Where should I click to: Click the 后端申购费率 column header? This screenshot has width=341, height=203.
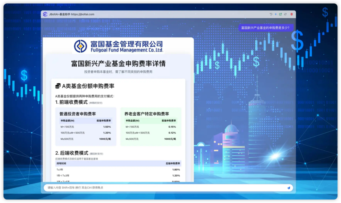173,164
